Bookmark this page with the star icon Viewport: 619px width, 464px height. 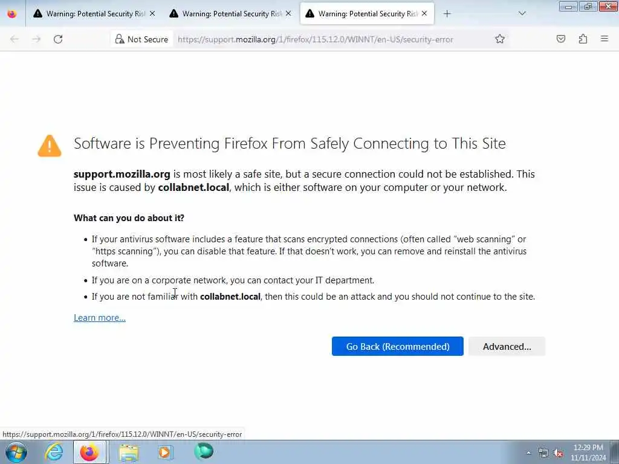pos(500,39)
